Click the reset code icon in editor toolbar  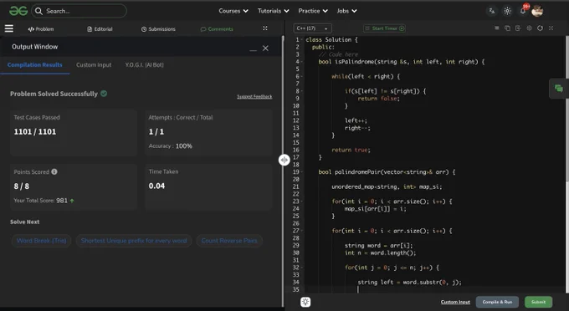540,28
